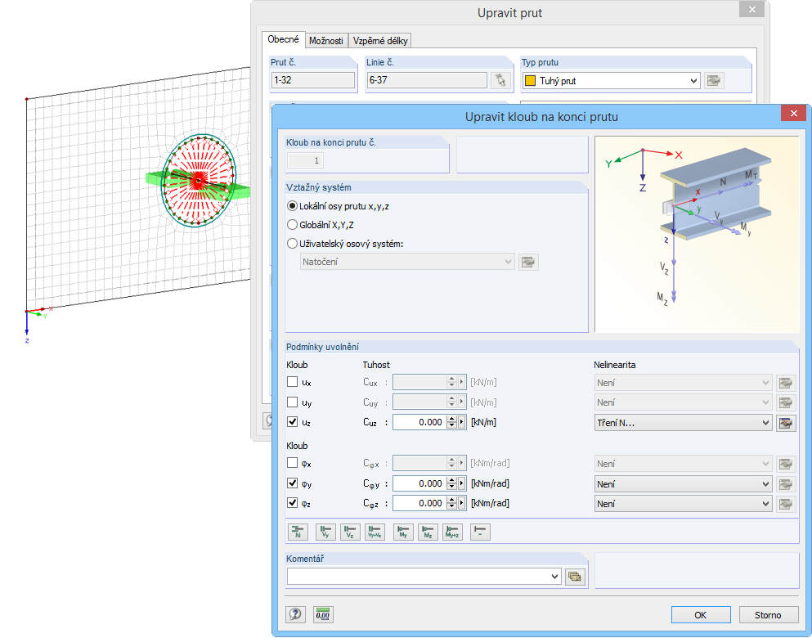This screenshot has height=638, width=812.
Task: Switch to the Vzpěrné délky tab
Action: click(x=380, y=40)
